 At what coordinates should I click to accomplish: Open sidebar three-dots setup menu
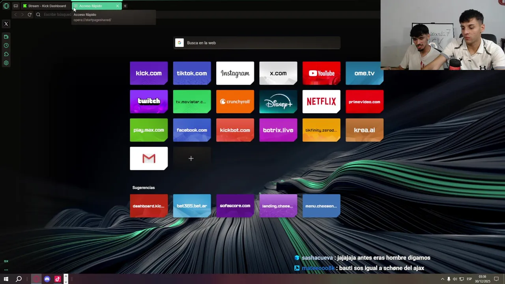(x=6, y=270)
